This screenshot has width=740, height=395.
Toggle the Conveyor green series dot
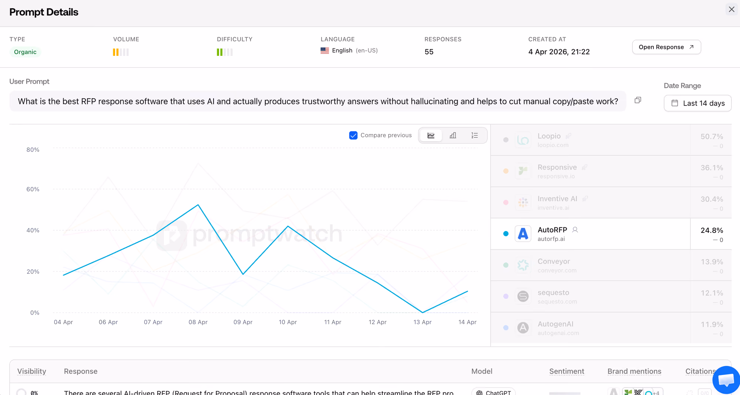pyautogui.click(x=506, y=265)
